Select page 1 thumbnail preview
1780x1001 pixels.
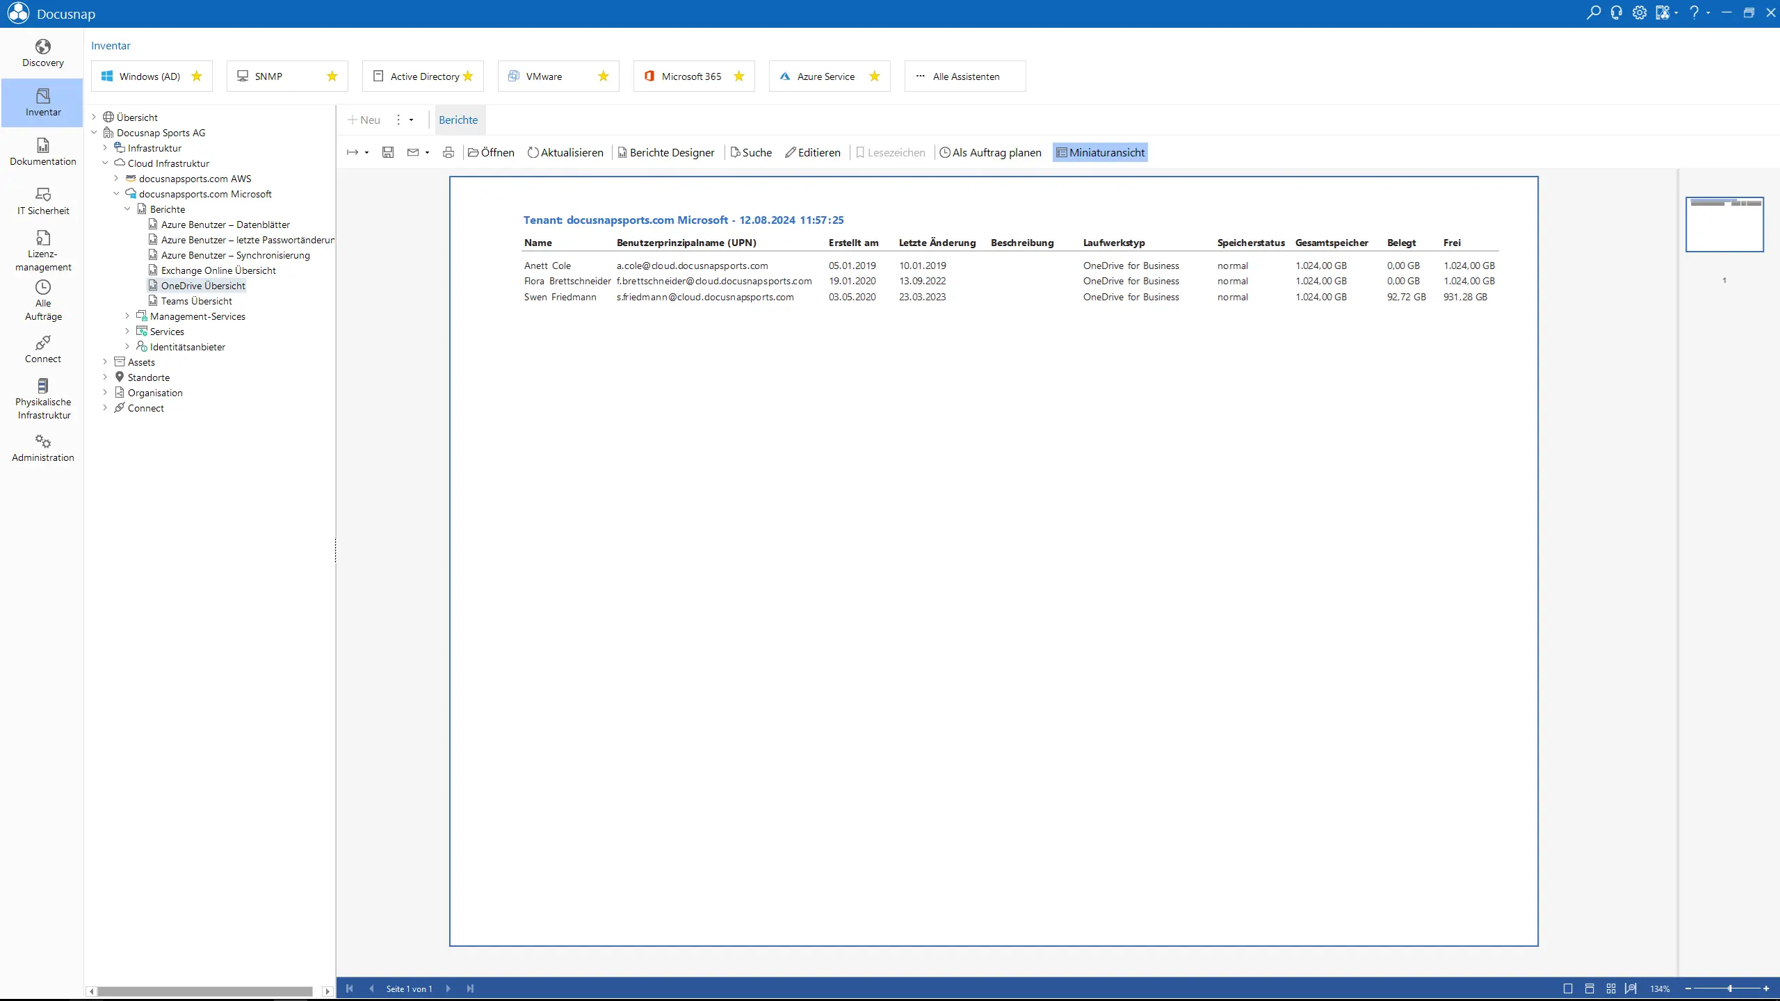point(1724,224)
